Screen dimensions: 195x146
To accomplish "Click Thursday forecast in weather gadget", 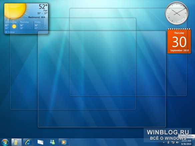I will click(26, 25).
